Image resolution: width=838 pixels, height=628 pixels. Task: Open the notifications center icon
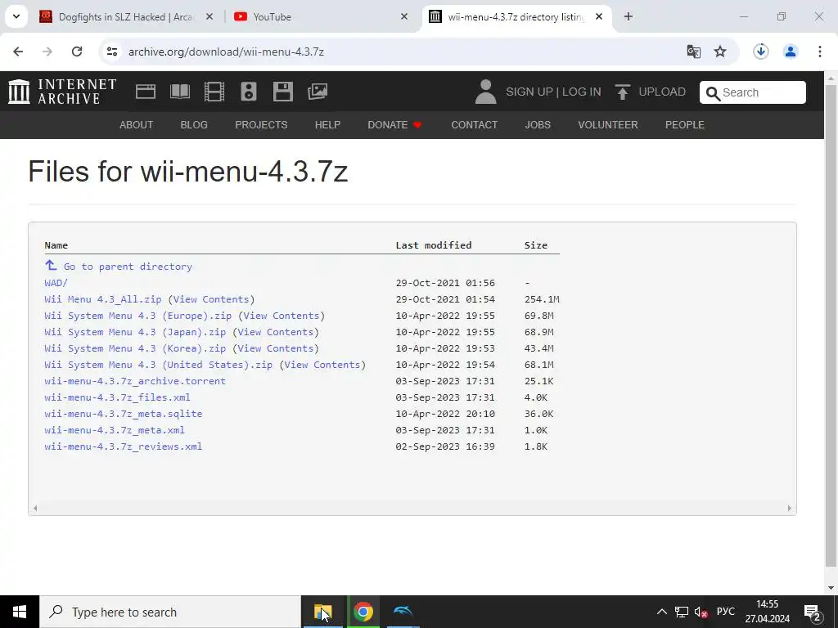coord(813,612)
